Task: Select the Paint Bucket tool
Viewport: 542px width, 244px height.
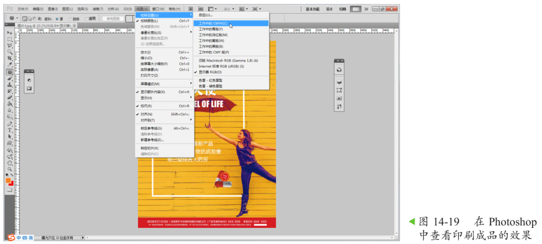Action: click(10, 104)
